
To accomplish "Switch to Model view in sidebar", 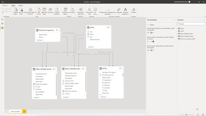I will [x=2, y=28].
